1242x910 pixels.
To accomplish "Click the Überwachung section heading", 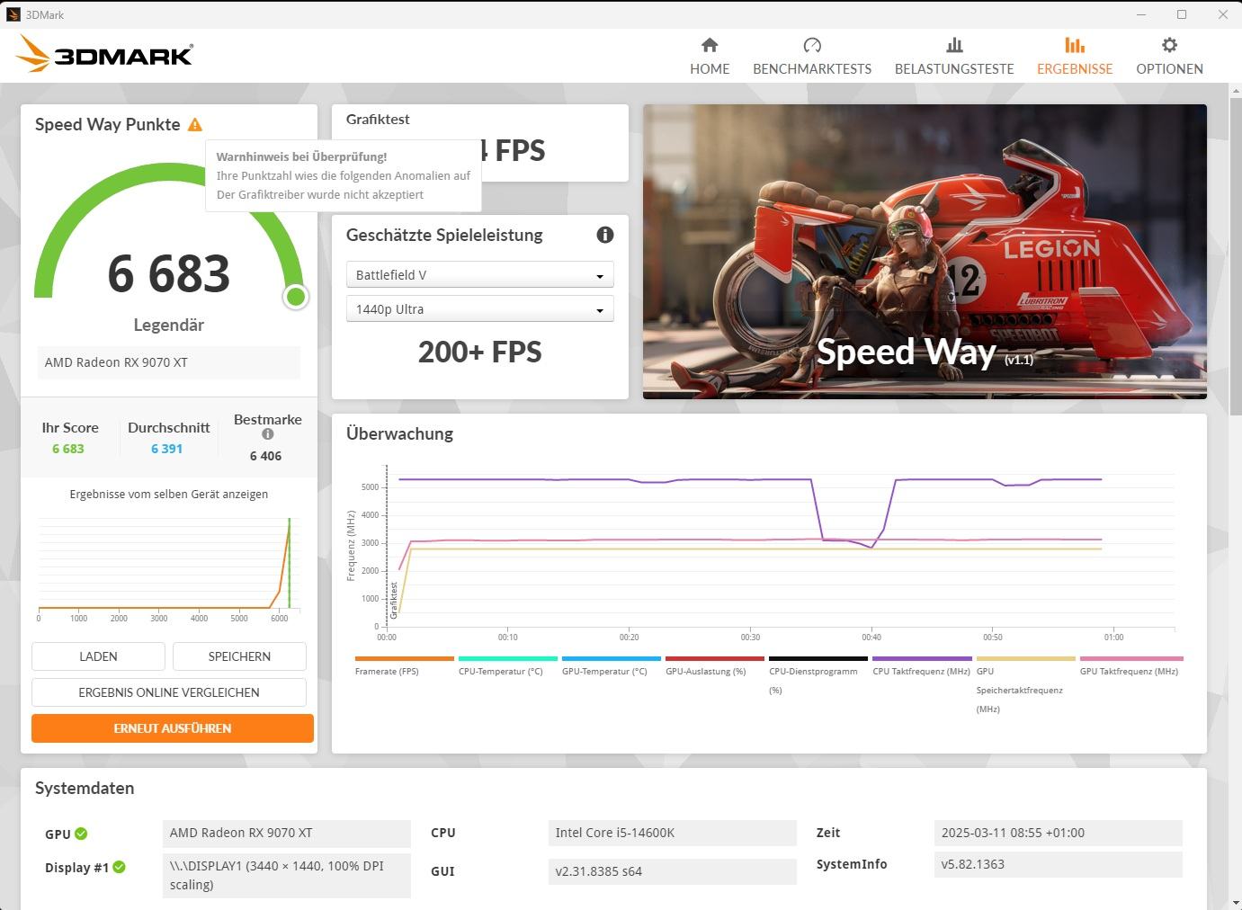I will pos(400,433).
